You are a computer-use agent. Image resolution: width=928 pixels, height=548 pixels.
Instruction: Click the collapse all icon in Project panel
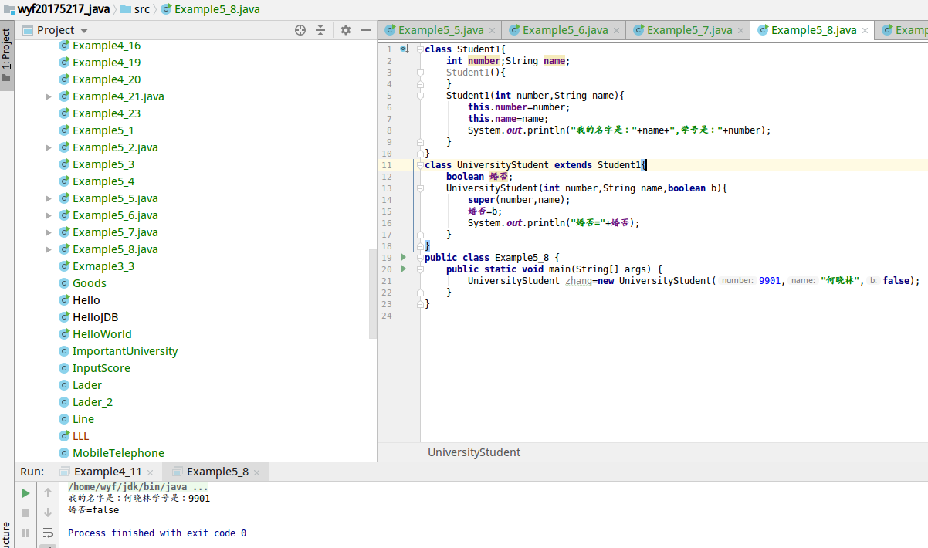tap(321, 30)
